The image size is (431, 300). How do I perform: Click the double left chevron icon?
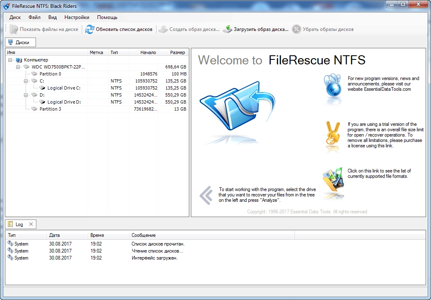click(x=206, y=196)
